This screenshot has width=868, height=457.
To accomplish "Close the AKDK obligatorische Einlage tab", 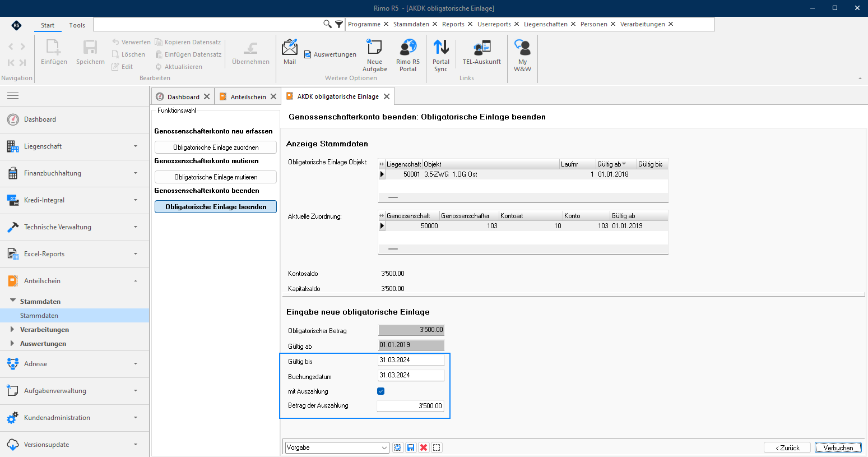I will (387, 96).
